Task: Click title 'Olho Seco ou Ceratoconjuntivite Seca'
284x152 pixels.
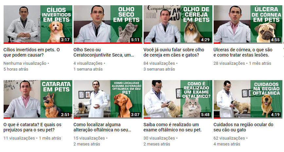Action: coord(104,52)
